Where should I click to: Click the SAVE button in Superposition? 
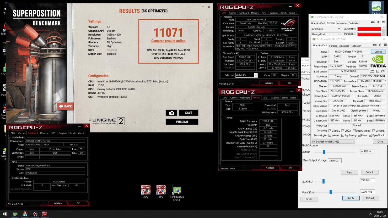click(188, 113)
